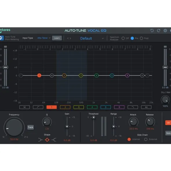Go to previous preset arrow

coord(68,38)
